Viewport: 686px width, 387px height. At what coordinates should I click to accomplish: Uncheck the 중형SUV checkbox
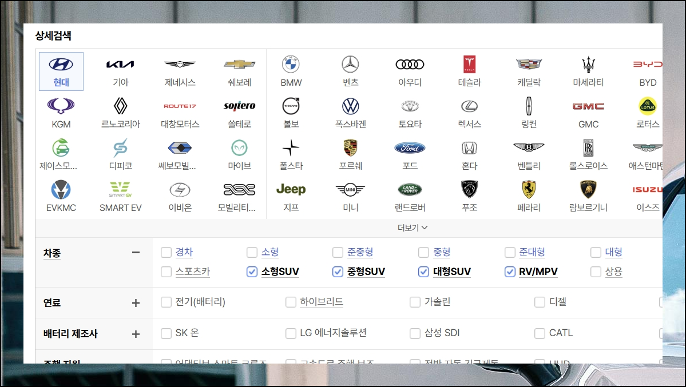pyautogui.click(x=338, y=272)
